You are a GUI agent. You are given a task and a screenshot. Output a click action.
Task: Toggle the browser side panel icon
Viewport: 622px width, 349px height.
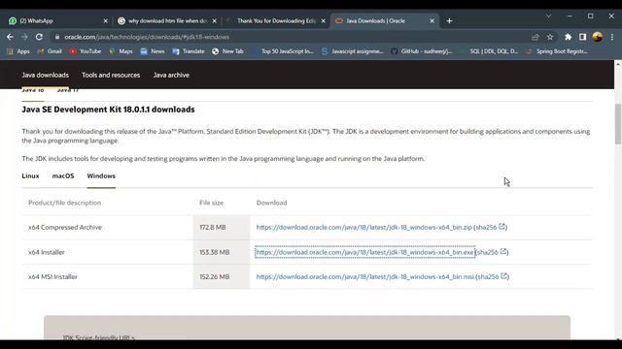(x=582, y=37)
